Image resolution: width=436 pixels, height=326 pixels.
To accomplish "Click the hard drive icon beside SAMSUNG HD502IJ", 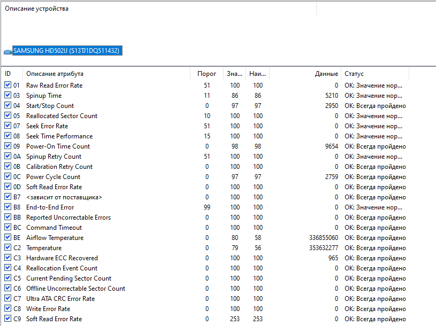I will pyautogui.click(x=7, y=51).
